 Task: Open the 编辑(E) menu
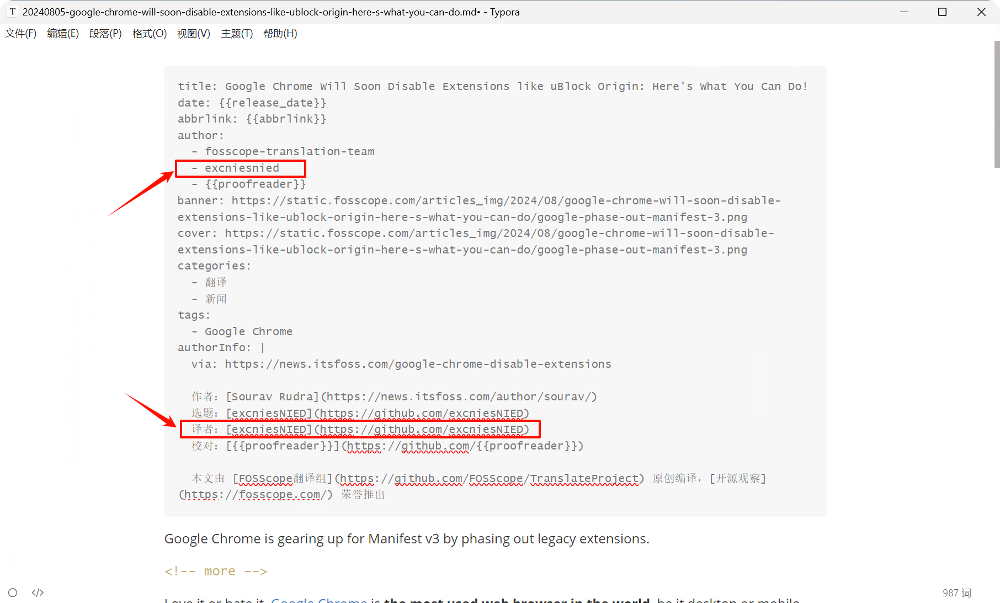click(63, 34)
